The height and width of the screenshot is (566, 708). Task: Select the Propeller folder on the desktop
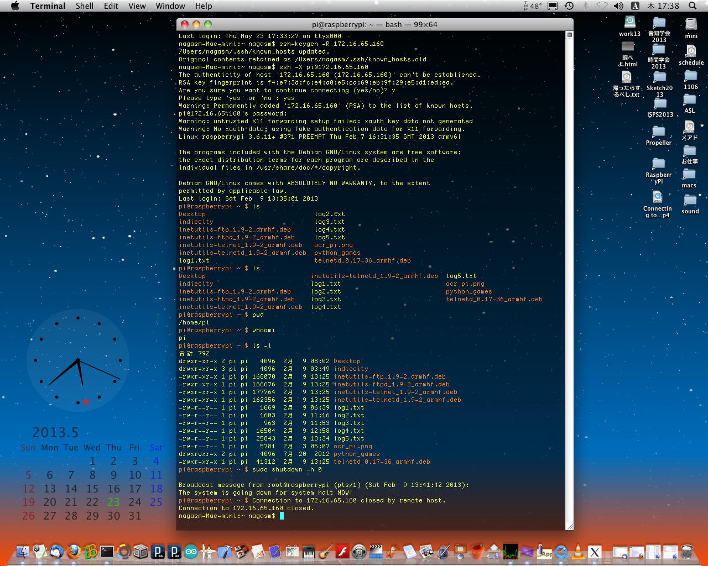[x=658, y=132]
